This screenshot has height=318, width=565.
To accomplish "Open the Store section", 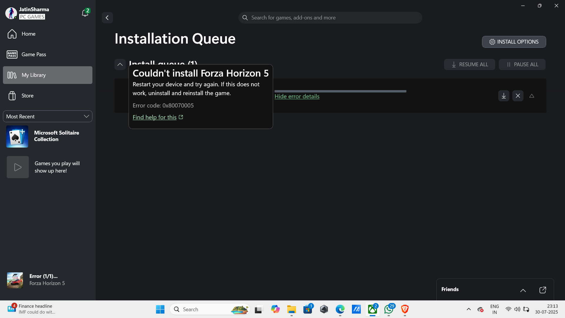I will tap(27, 96).
